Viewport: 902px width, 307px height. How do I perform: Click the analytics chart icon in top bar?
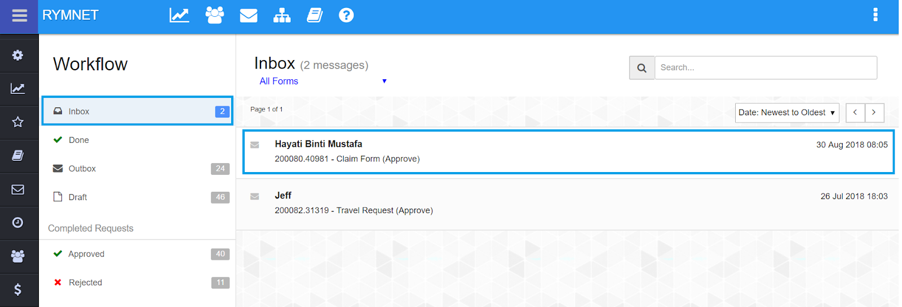[x=179, y=15]
